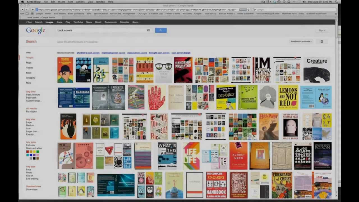359x202 pixels.
Task: Open the File menu
Action: (x=45, y=2)
